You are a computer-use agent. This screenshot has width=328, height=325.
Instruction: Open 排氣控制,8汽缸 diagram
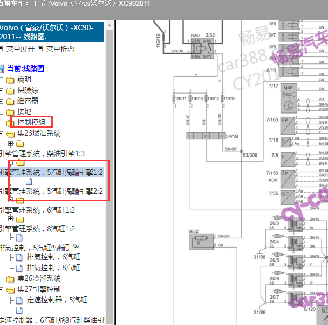point(53,267)
